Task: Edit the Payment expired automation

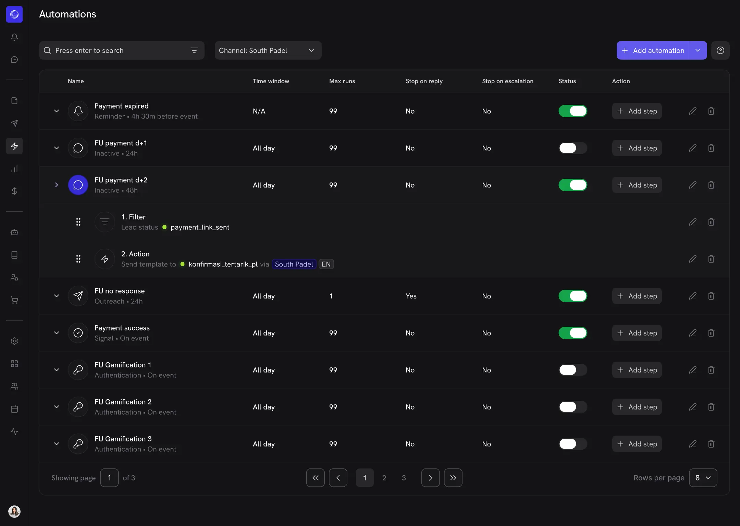Action: coord(693,111)
